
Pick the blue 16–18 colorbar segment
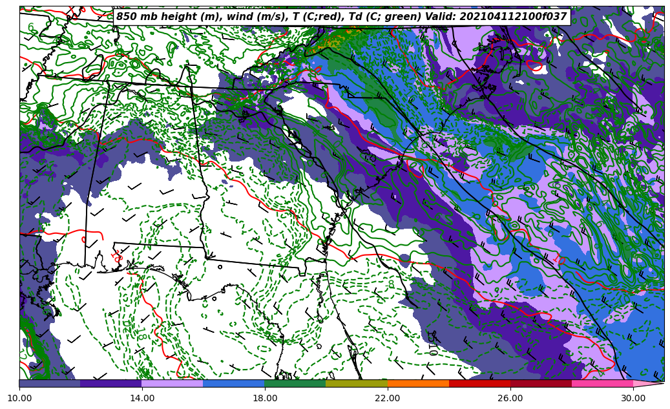tap(234, 383)
